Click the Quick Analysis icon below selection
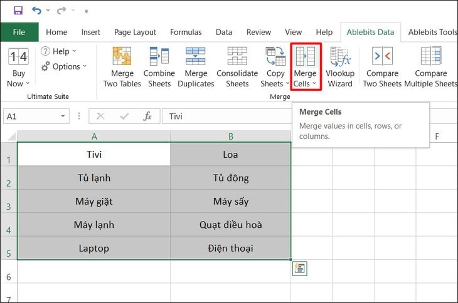 (300, 269)
